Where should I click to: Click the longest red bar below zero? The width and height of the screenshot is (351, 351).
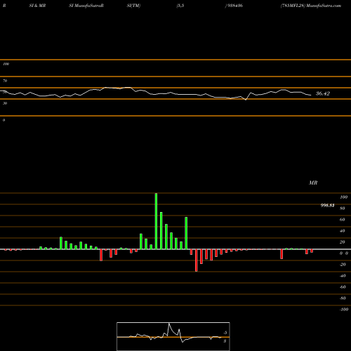[196, 260]
